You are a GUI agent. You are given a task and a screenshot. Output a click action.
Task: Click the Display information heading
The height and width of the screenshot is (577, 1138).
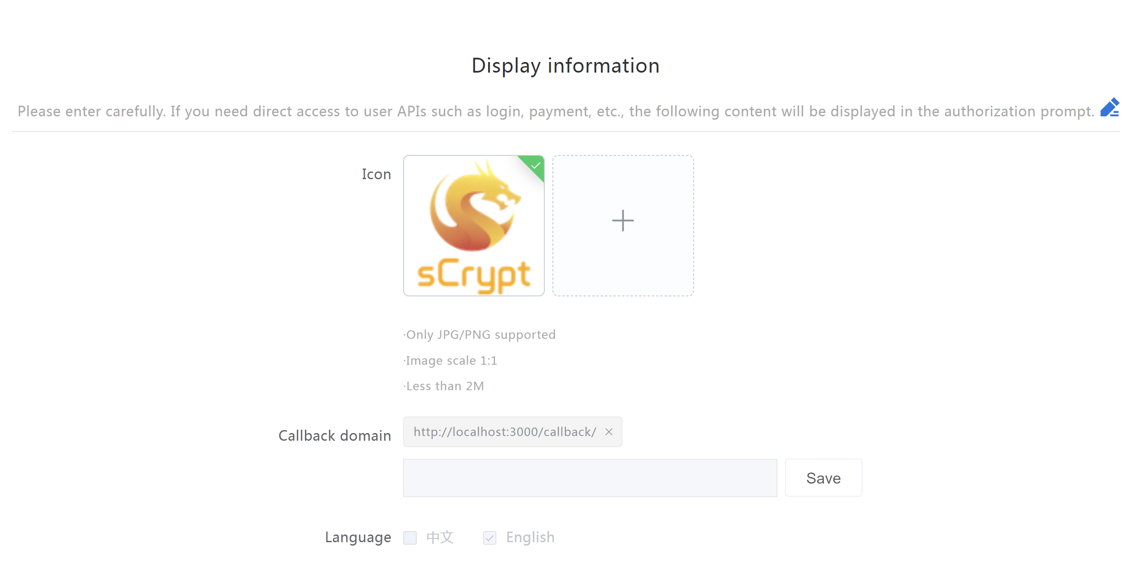click(565, 66)
